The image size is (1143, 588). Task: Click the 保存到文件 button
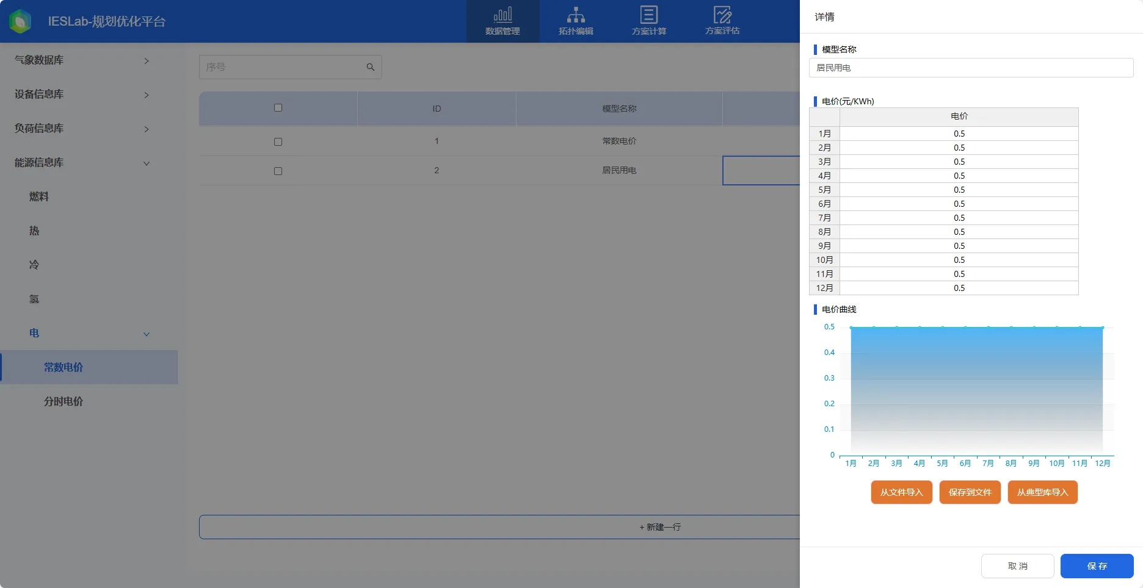coord(970,492)
